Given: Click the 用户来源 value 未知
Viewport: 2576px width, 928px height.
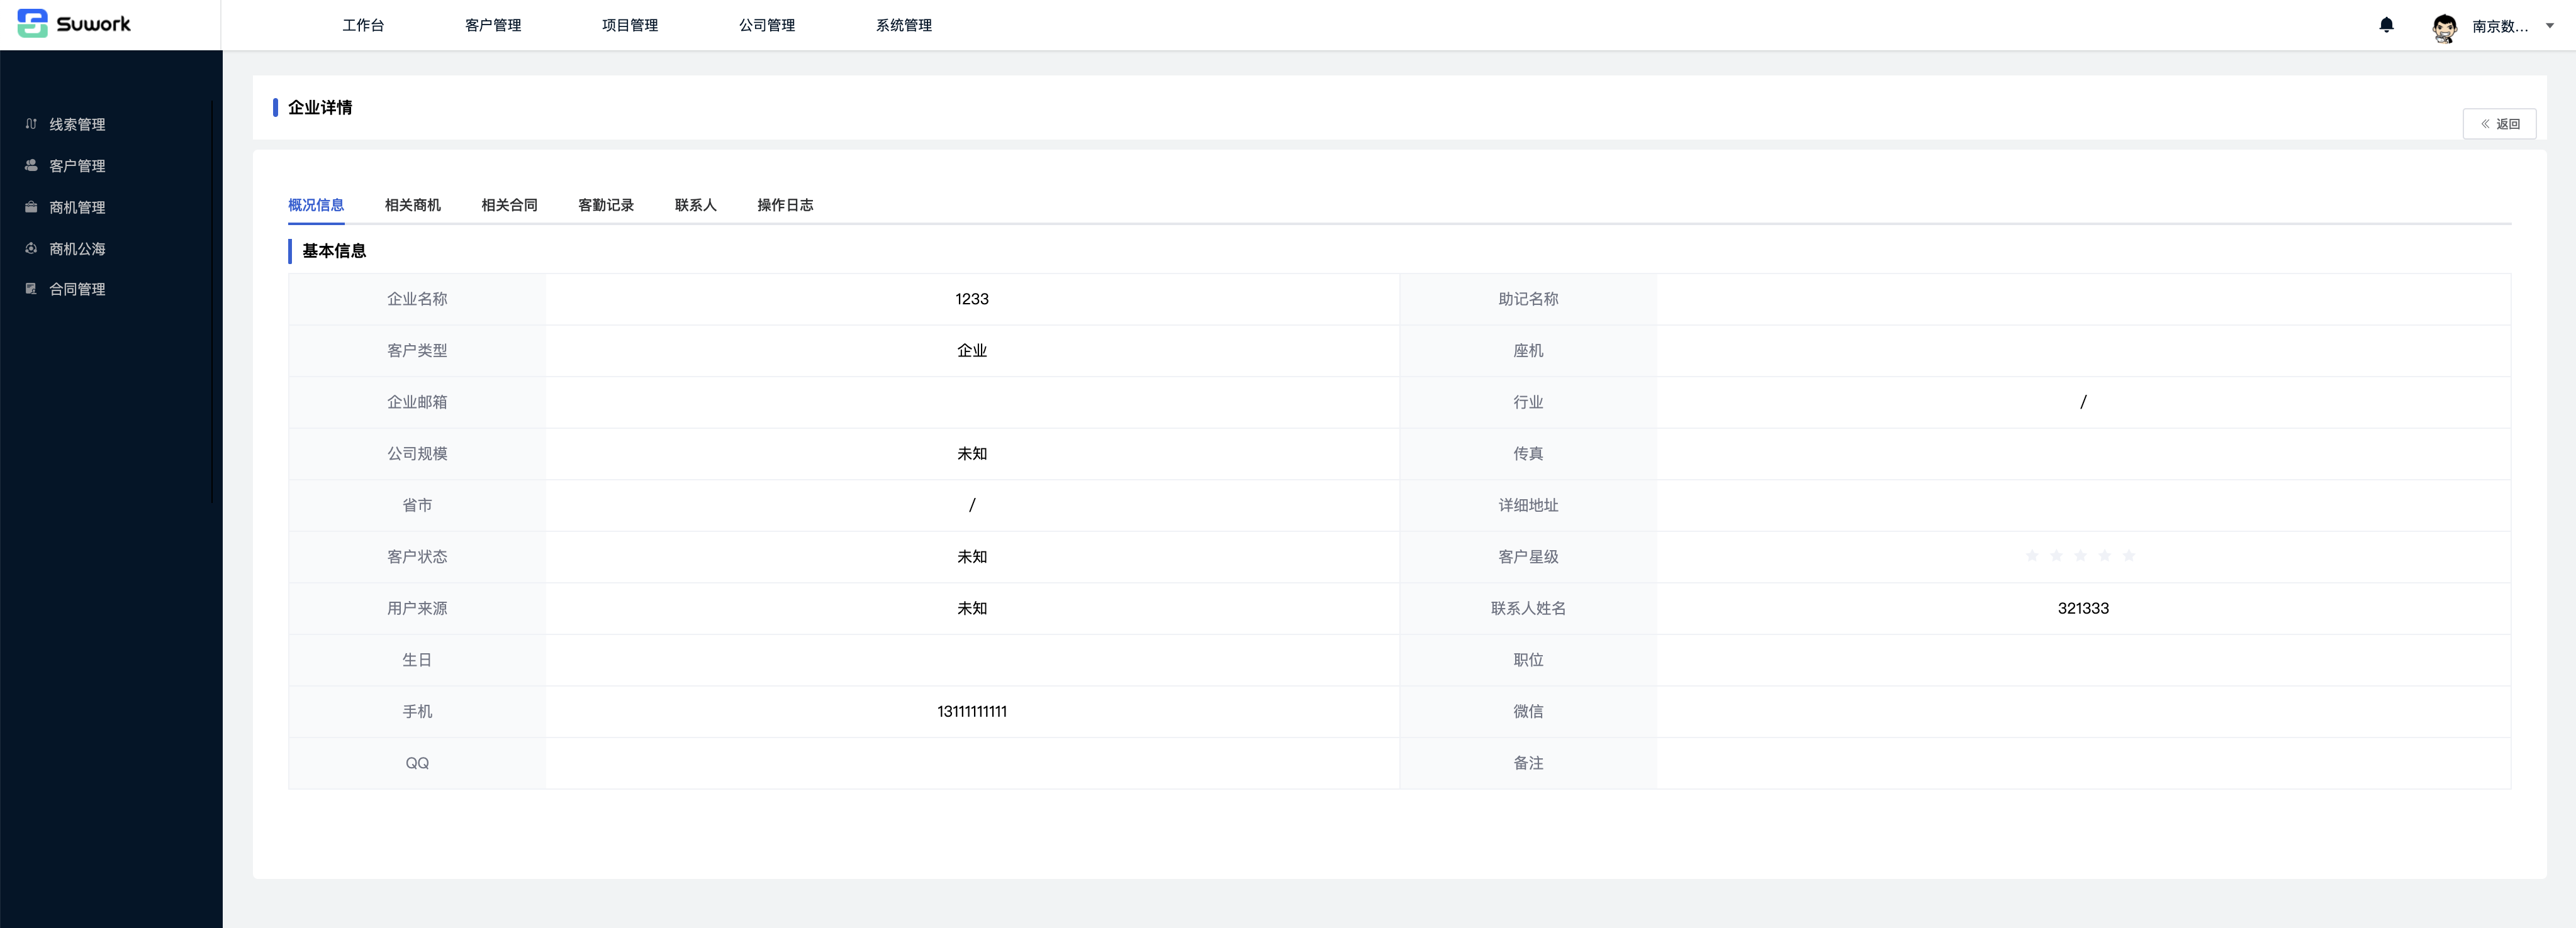Looking at the screenshot, I should tap(972, 609).
